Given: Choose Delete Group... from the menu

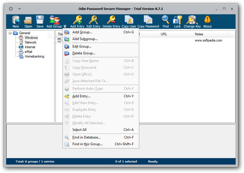Looking at the screenshot, I should pos(101,53).
